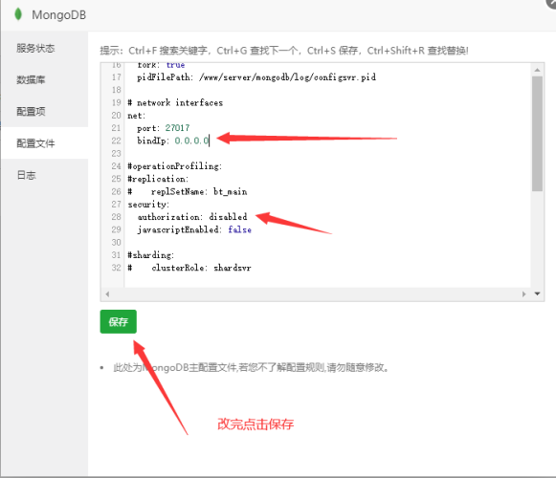Click the authorization: disabled line
The image size is (556, 478).
pyautogui.click(x=192, y=217)
